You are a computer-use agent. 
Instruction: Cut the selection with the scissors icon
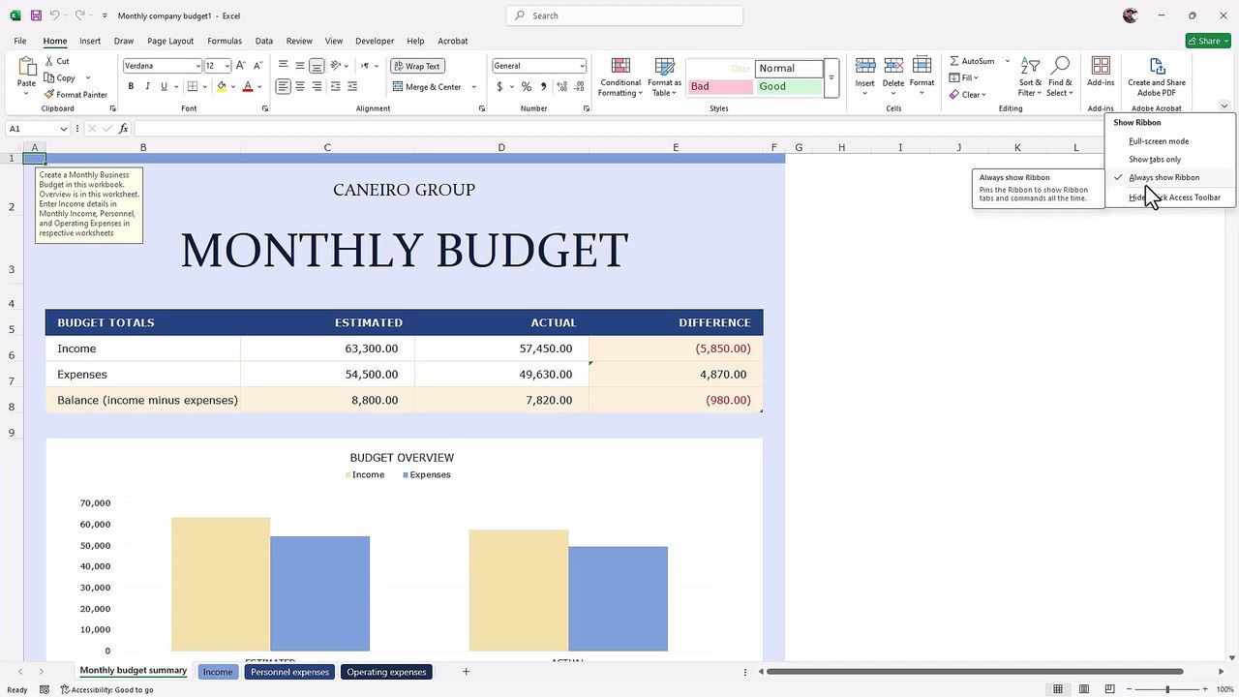[x=49, y=61]
